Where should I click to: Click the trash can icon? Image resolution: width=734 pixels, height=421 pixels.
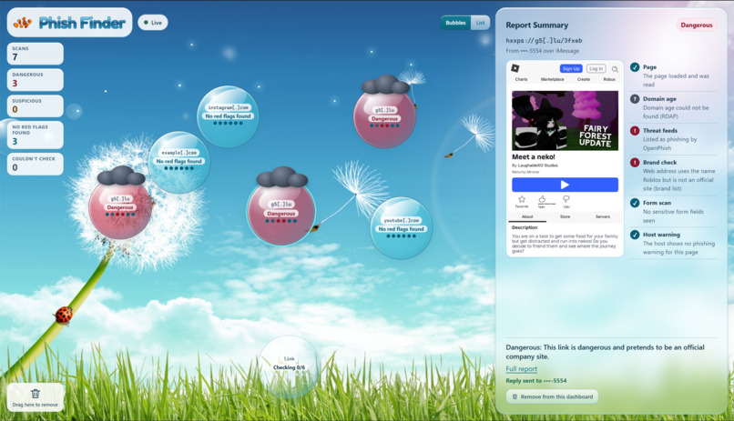click(x=36, y=394)
